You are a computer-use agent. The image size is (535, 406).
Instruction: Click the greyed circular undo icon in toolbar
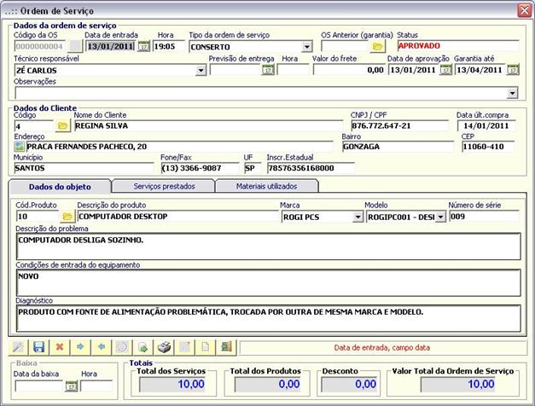click(x=122, y=347)
